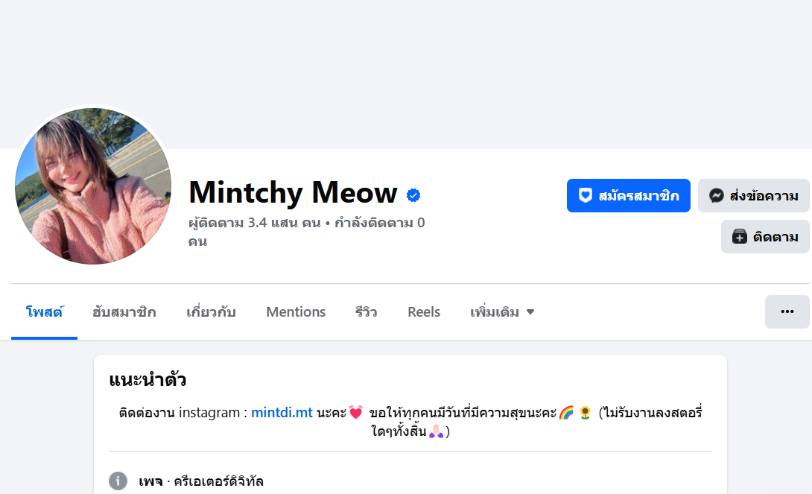Open the Mintchy Meow profile picture
Viewport: 812px width, 494px height.
coord(93,186)
